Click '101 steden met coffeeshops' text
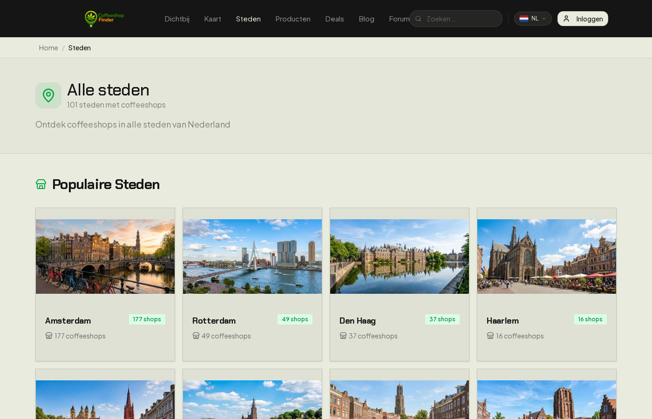The height and width of the screenshot is (419, 652). tap(116, 105)
